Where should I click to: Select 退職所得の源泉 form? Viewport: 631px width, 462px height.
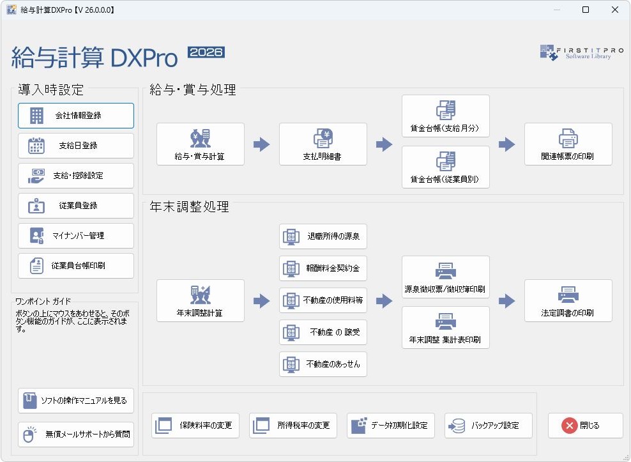click(323, 236)
